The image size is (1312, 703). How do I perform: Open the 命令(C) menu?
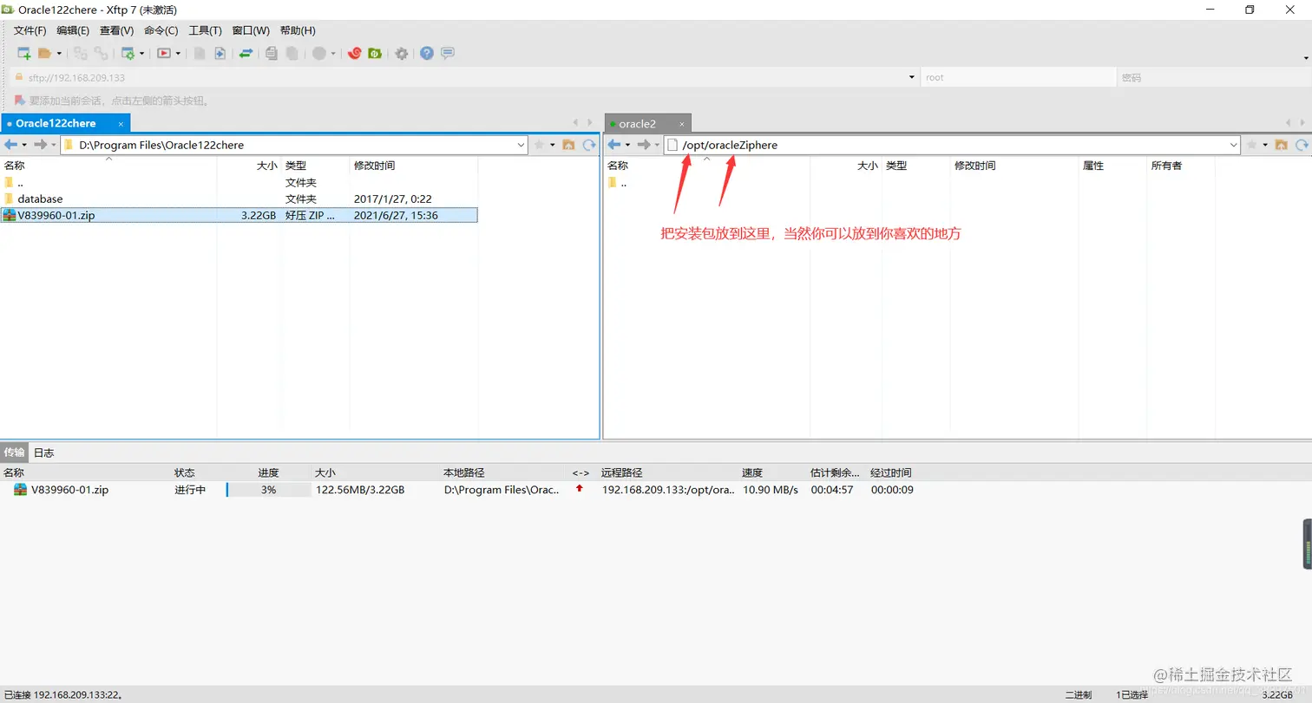[161, 30]
